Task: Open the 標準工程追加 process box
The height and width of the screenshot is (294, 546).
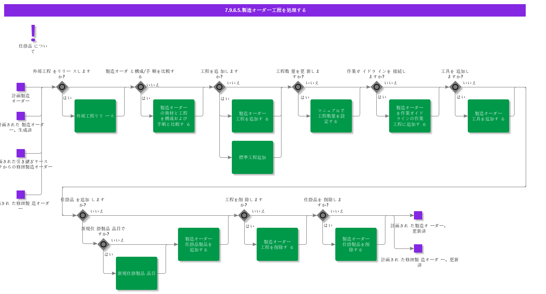Action: (253, 157)
